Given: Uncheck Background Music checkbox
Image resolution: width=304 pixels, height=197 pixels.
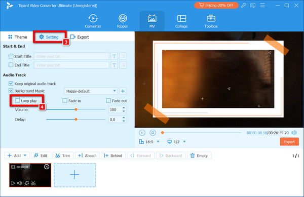Looking at the screenshot, I should point(11,91).
